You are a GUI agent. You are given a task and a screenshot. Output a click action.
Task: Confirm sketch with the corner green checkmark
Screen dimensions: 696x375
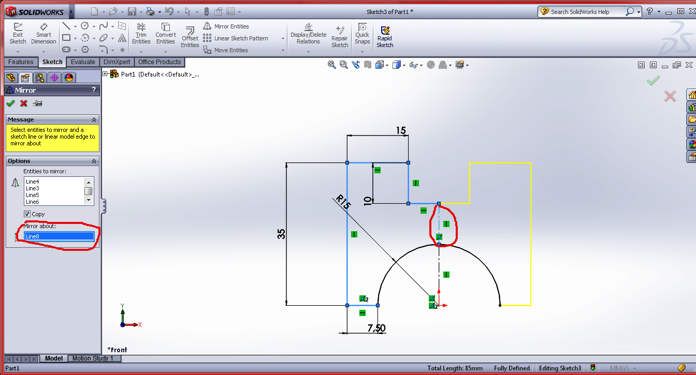(654, 80)
